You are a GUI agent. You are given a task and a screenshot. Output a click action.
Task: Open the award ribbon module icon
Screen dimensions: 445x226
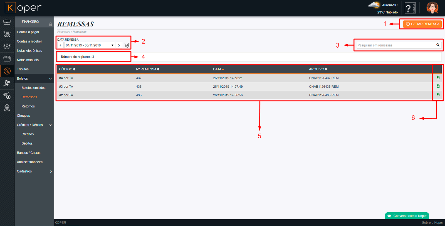tap(7, 108)
